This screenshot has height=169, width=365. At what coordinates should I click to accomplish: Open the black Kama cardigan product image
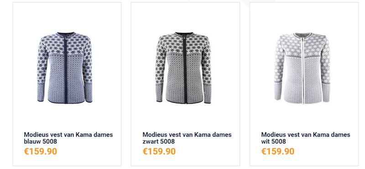[x=184, y=68]
